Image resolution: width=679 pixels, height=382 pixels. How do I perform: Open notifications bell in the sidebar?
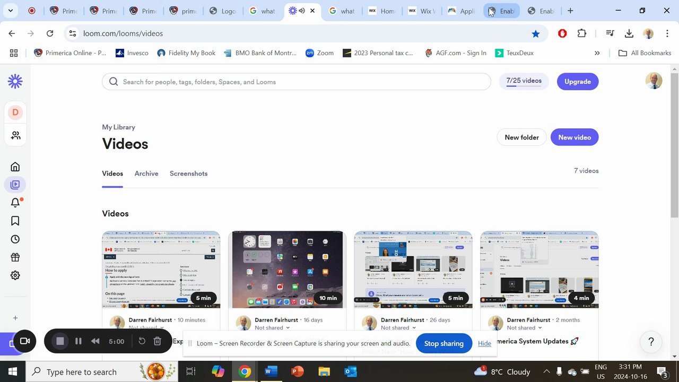[x=15, y=203]
